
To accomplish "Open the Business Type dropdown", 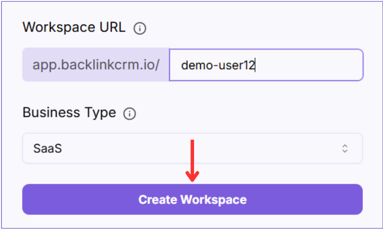I will pyautogui.click(x=192, y=149).
